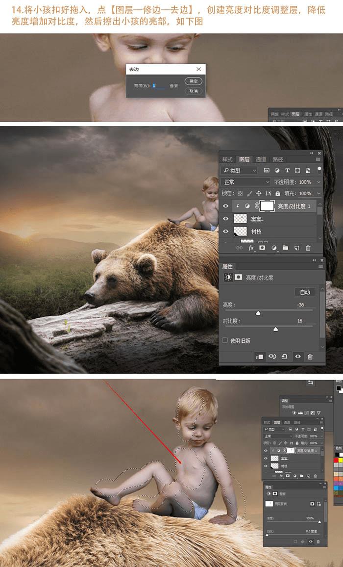343x567 pixels.
Task: Hide 亮度/对比度 1 layer in large Layers panel
Action: pyautogui.click(x=225, y=206)
